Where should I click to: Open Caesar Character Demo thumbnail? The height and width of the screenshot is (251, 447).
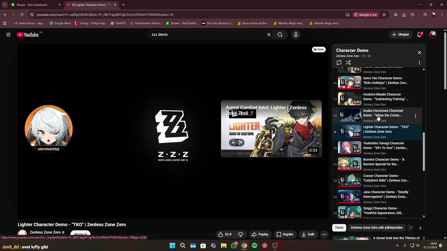point(350,180)
